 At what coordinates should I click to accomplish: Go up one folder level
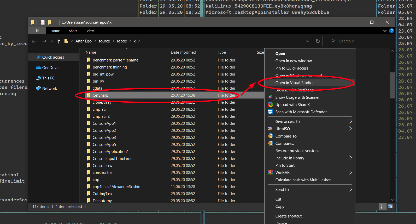point(59,41)
